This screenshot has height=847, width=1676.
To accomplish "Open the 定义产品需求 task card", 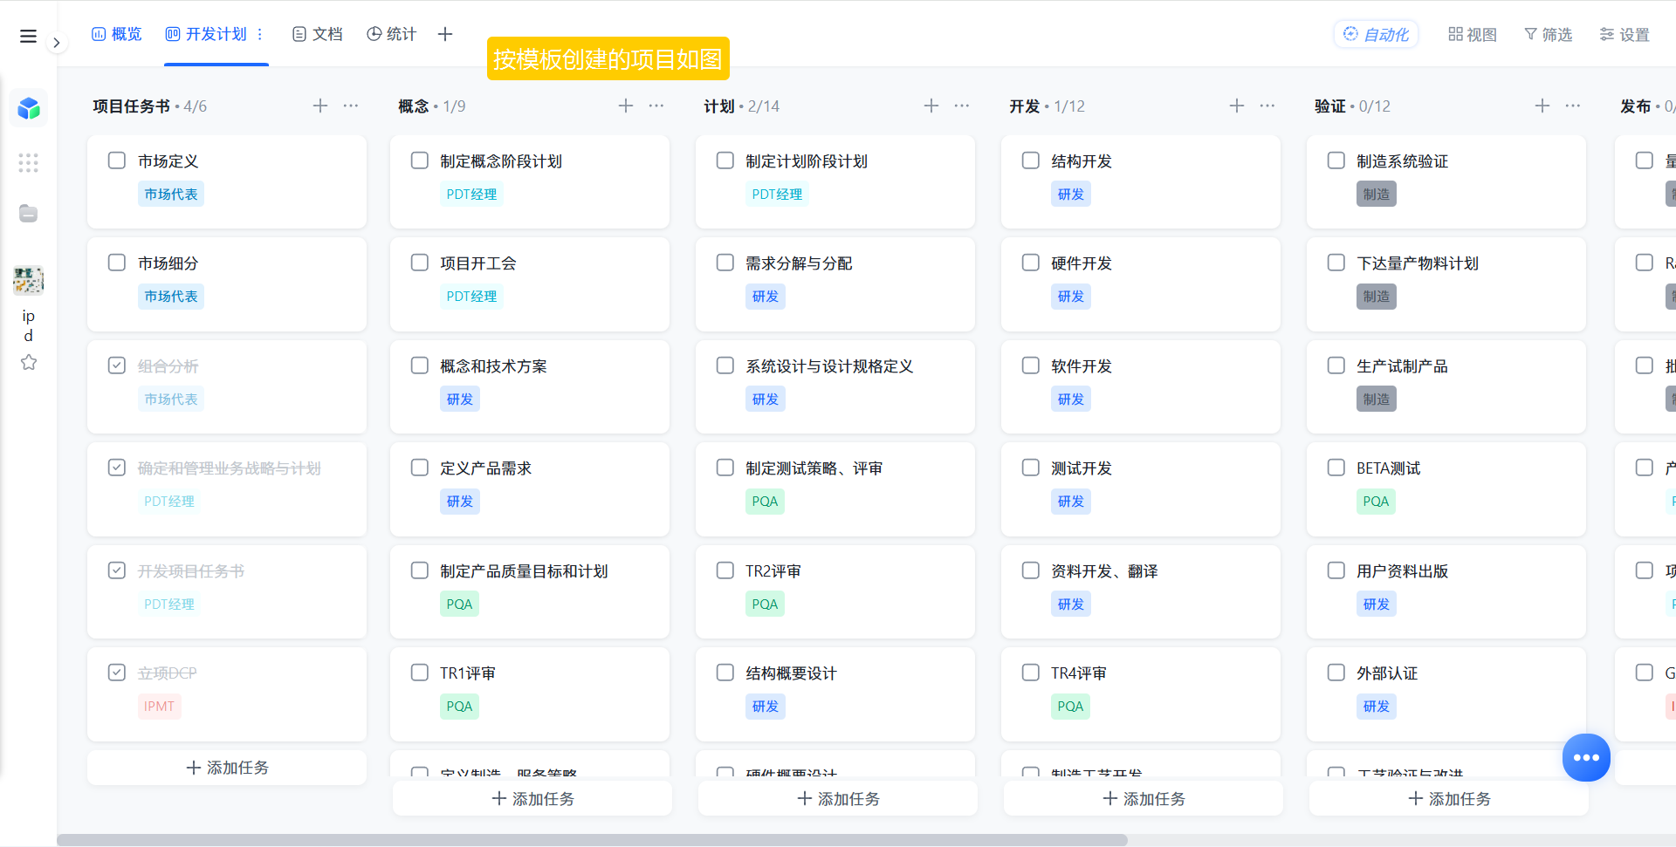I will click(530, 489).
